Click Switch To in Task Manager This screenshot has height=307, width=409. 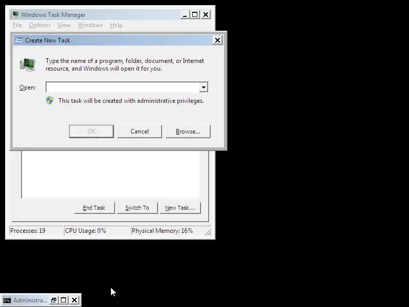(x=137, y=208)
